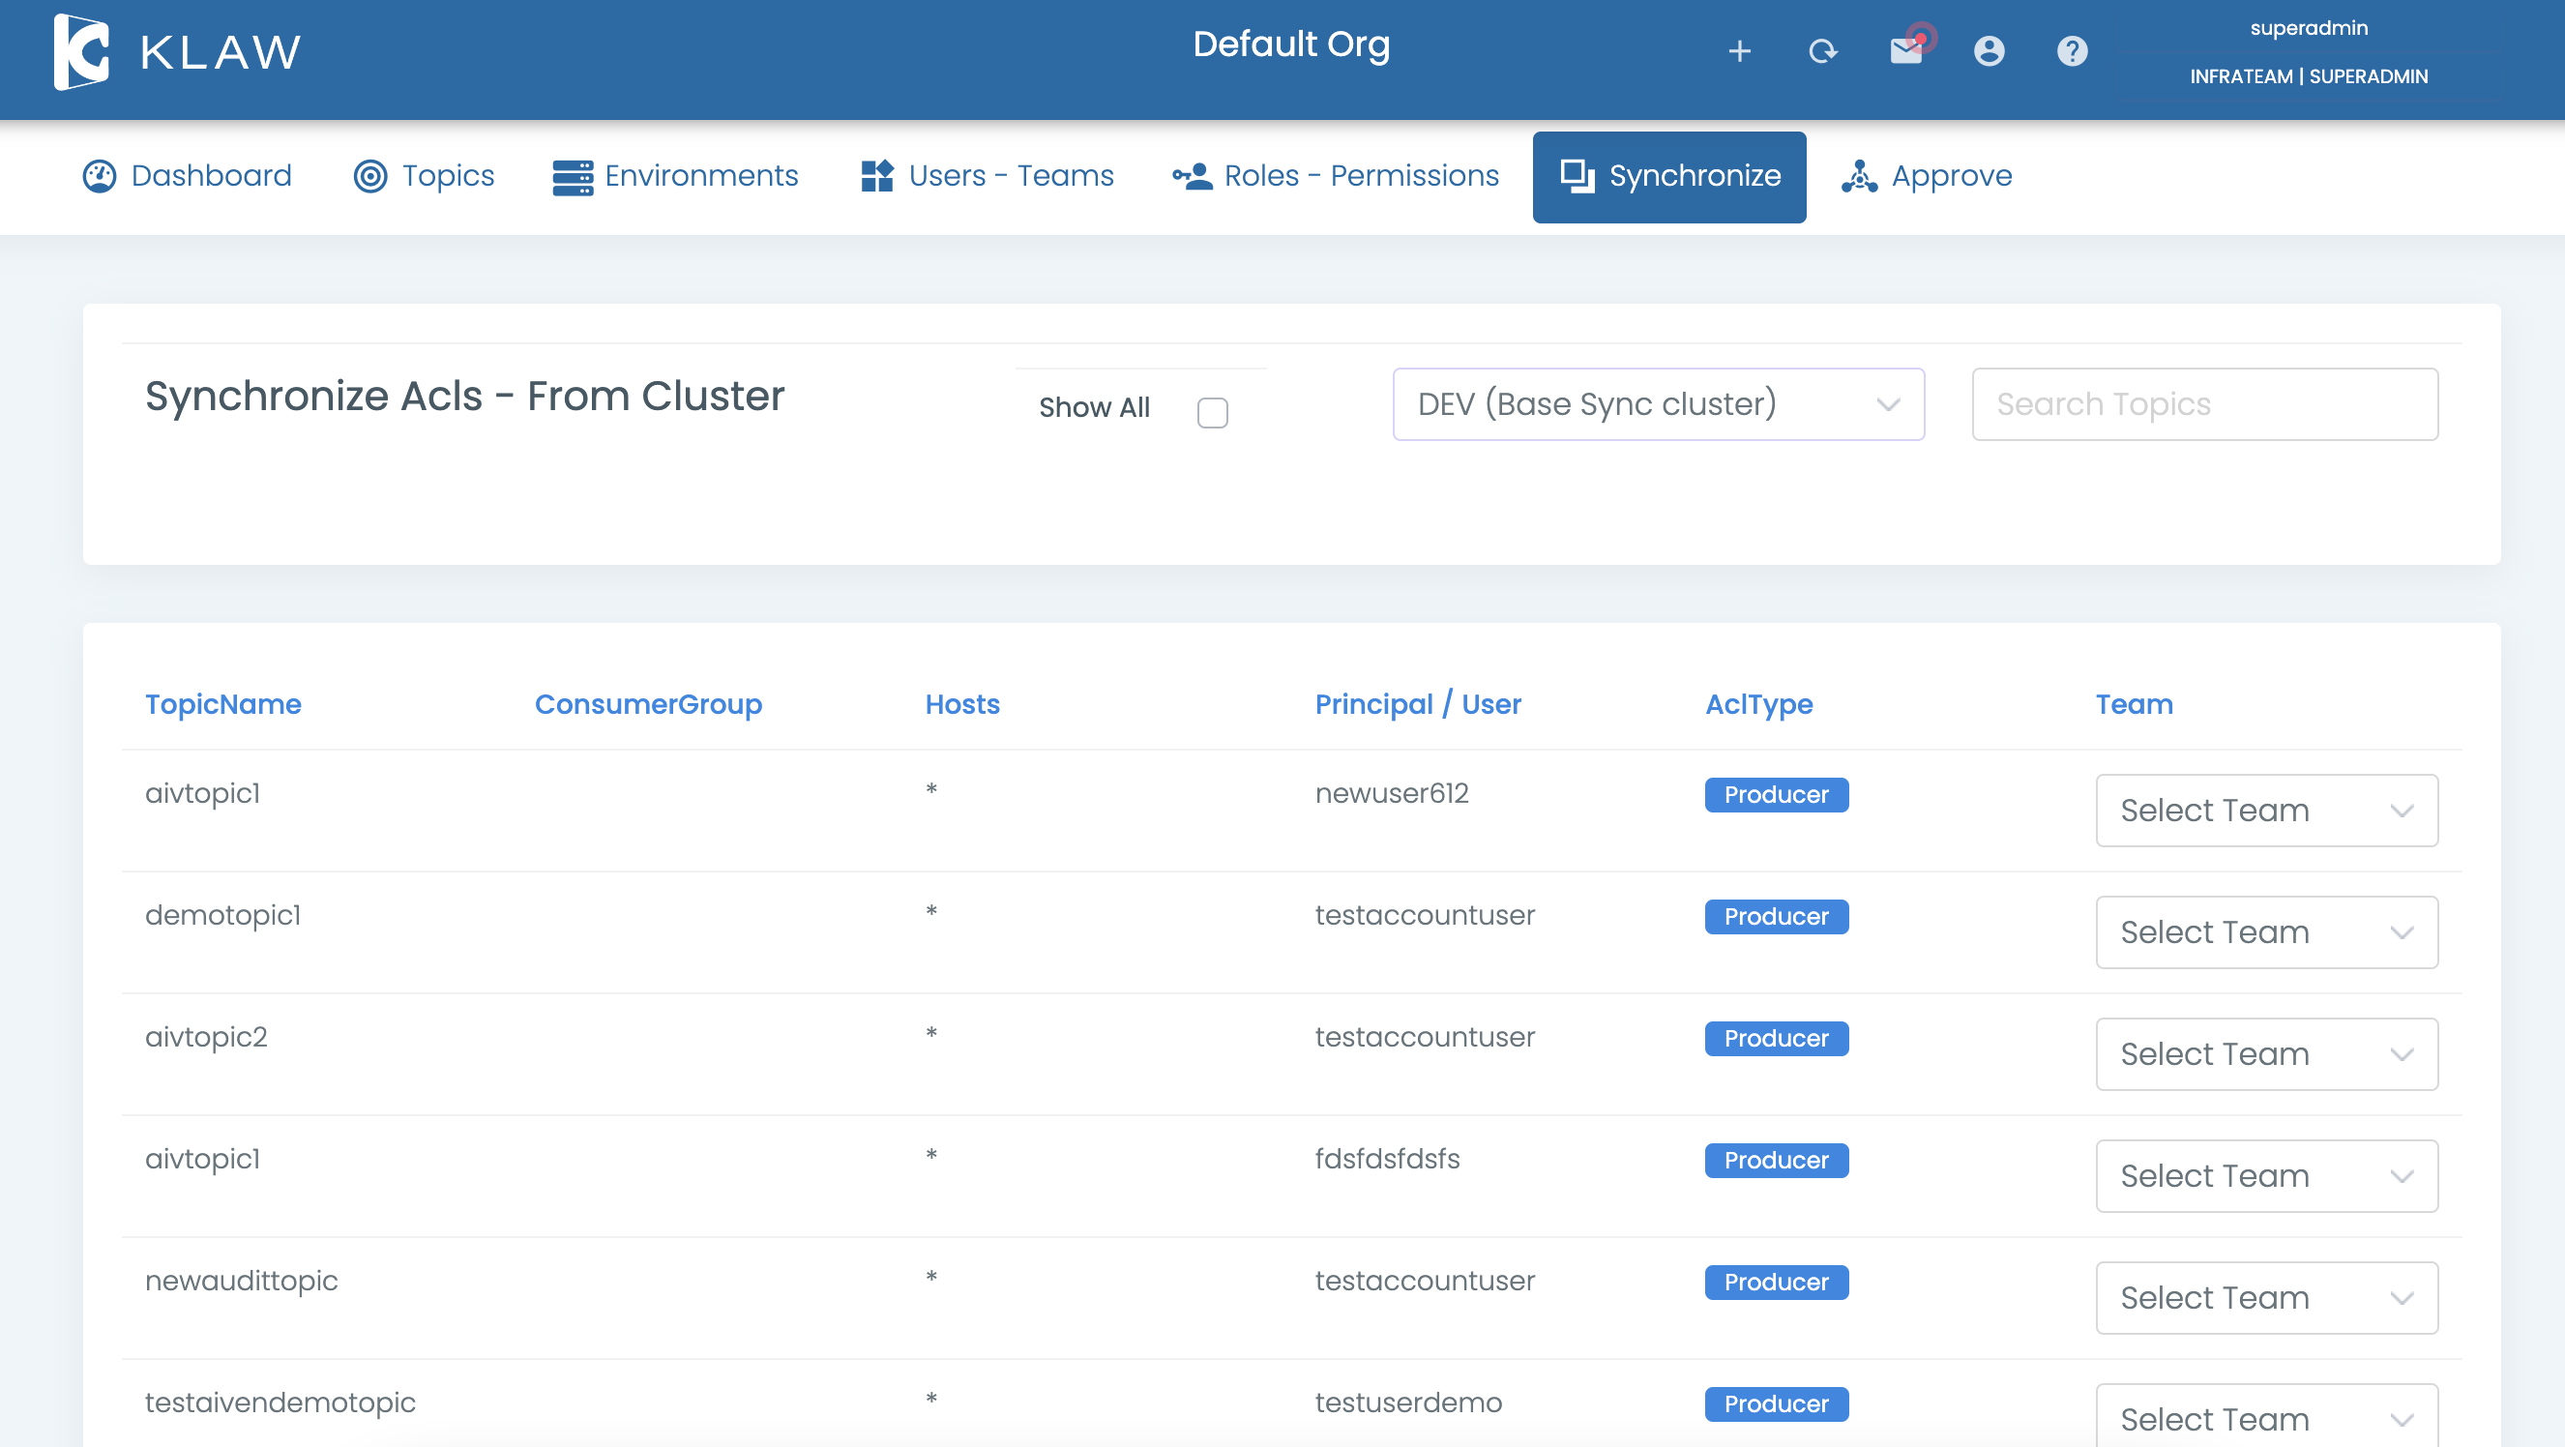Enable the Show All checkbox
The height and width of the screenshot is (1447, 2565).
coord(1212,411)
